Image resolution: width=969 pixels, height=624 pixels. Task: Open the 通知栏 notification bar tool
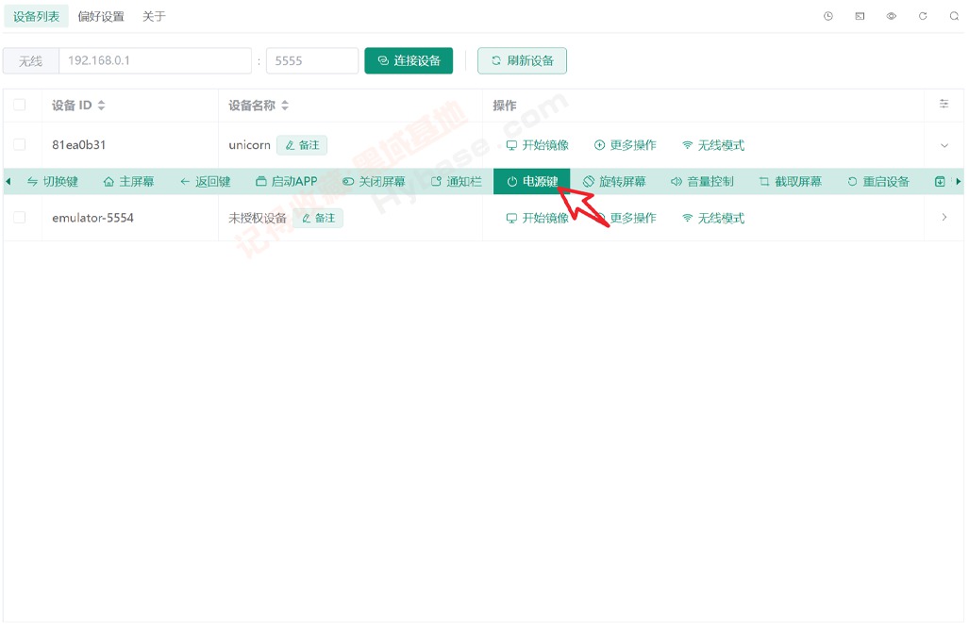pos(457,181)
